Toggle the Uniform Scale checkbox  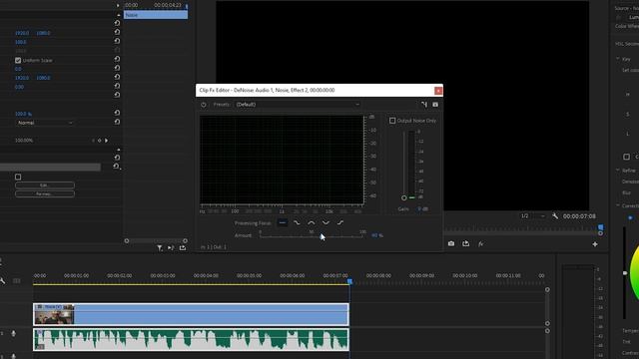coord(18,60)
